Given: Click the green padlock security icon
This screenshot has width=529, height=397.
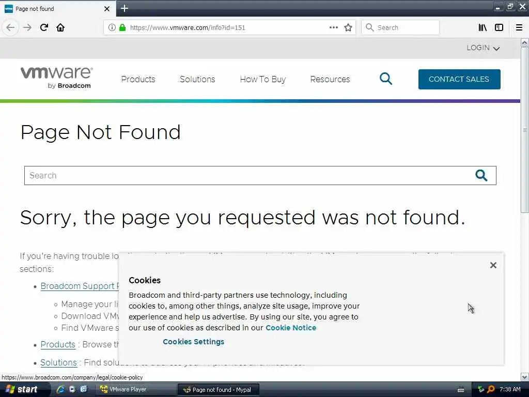Looking at the screenshot, I should pyautogui.click(x=122, y=27).
